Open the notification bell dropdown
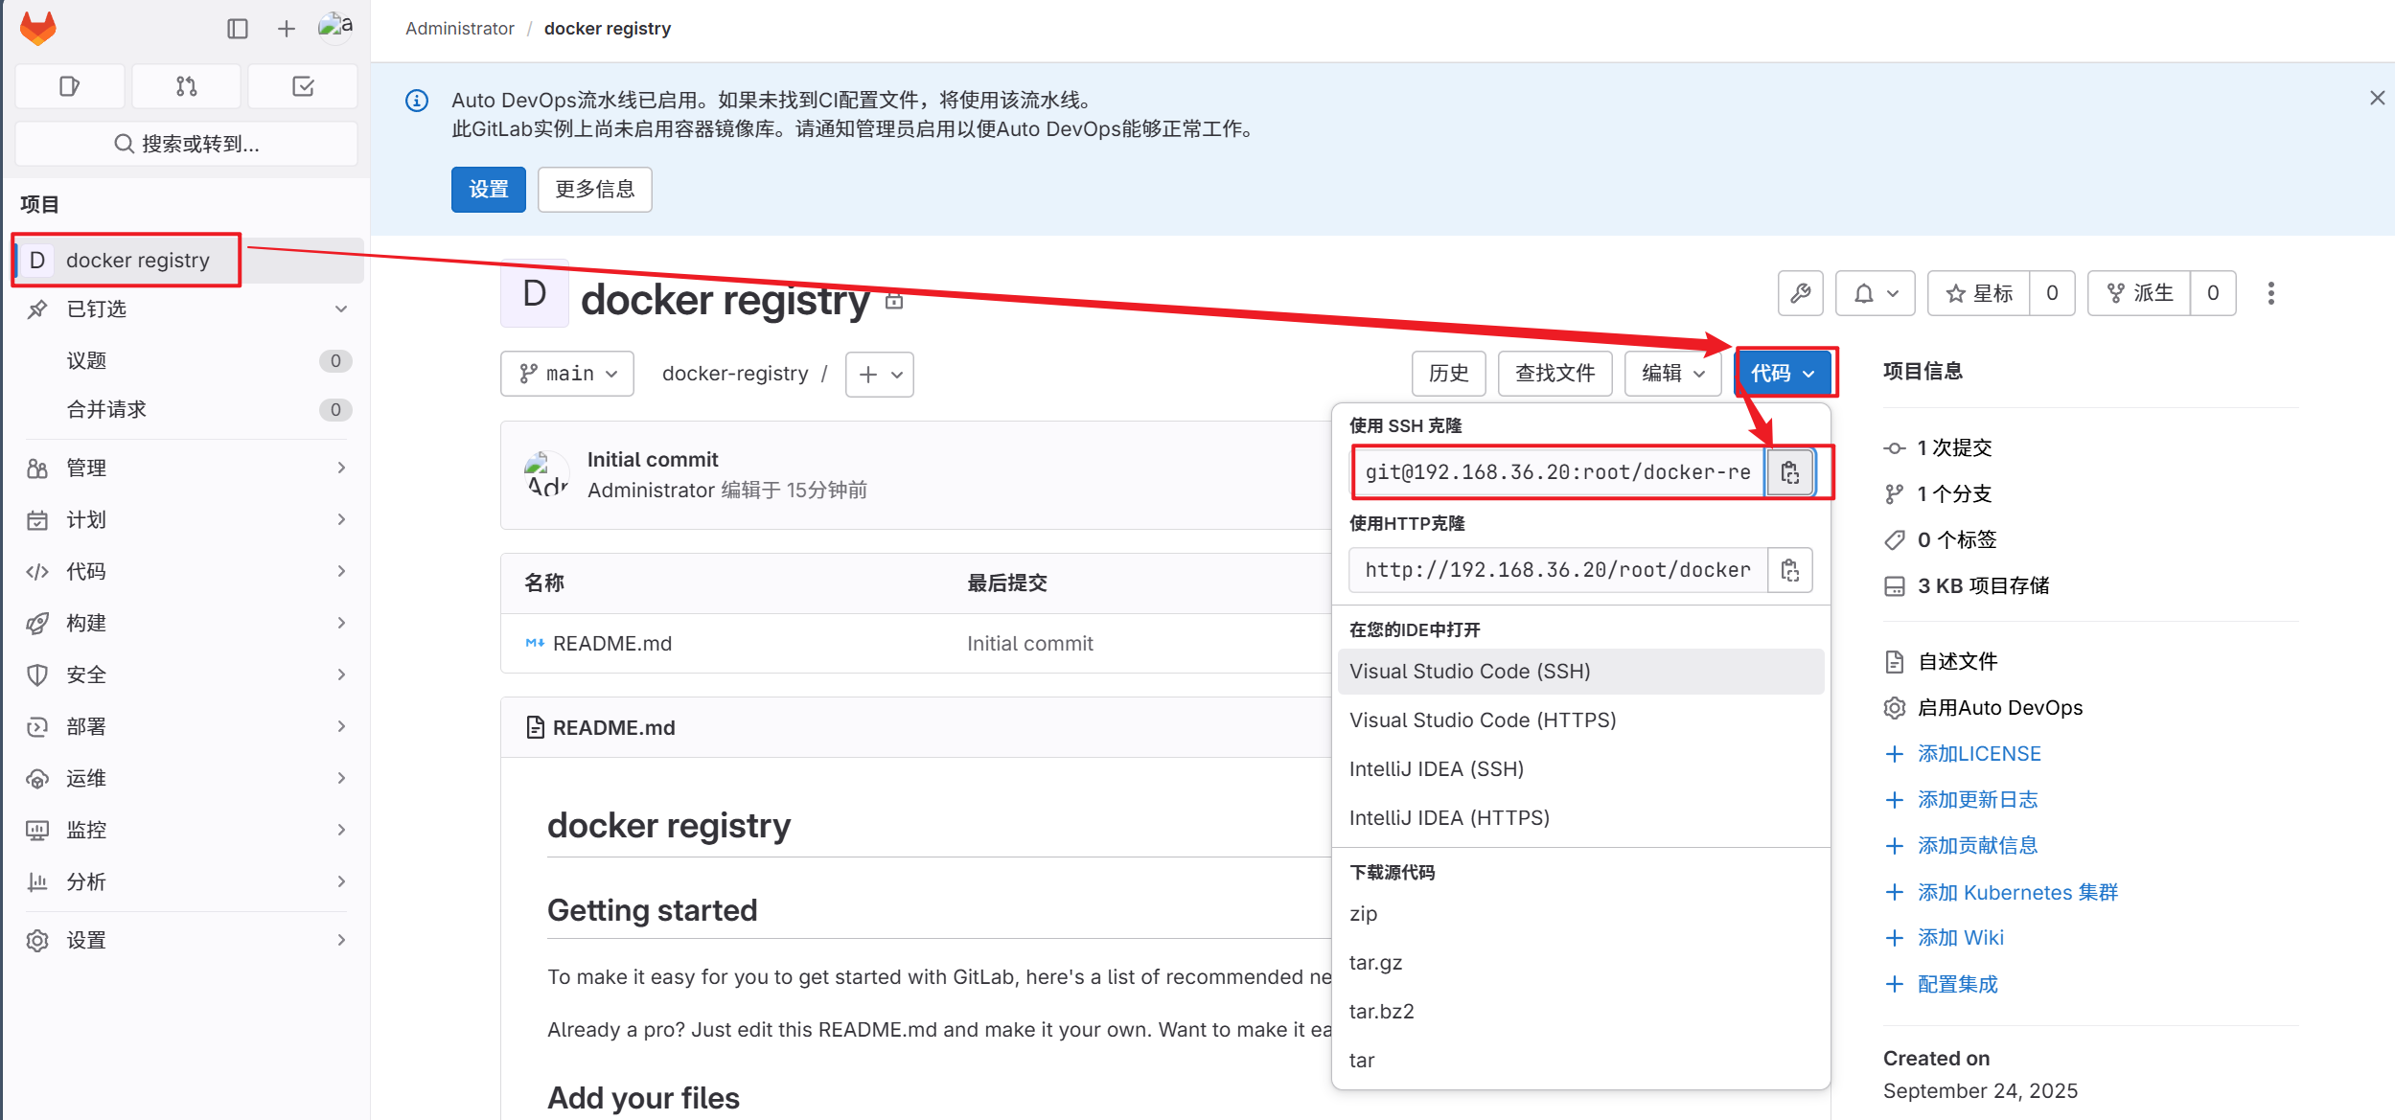Viewport: 2395px width, 1120px height. (1875, 293)
